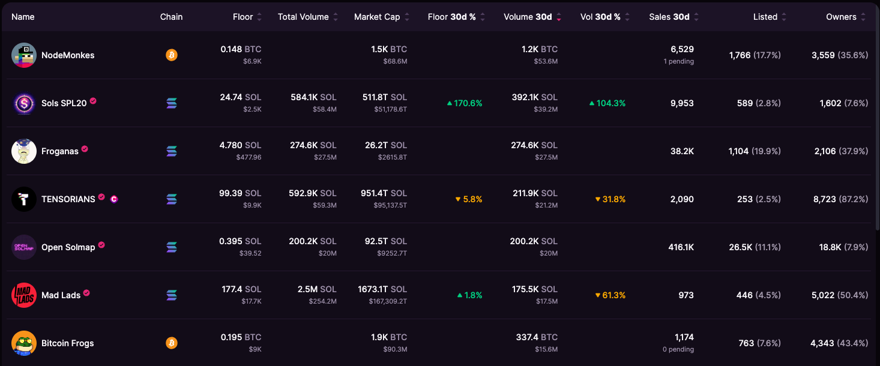
Task: Click the verified badge next to Froganas
Action: (x=85, y=149)
